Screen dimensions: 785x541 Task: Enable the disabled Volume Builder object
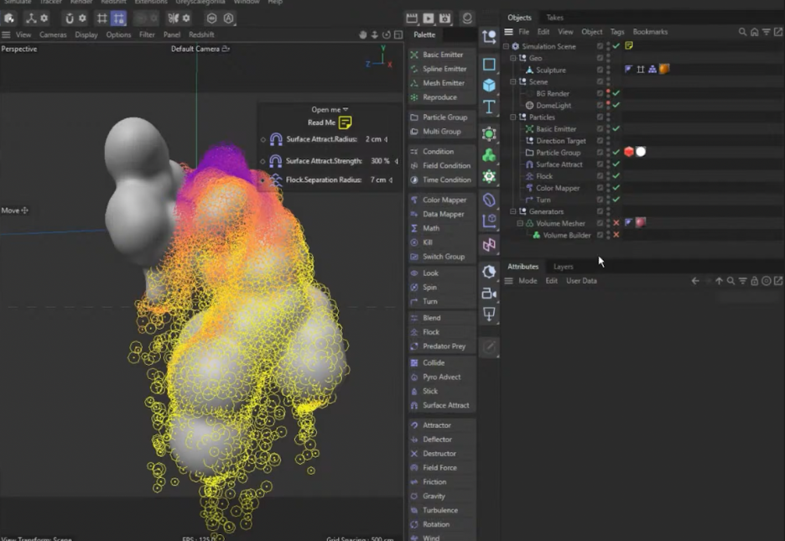(616, 235)
